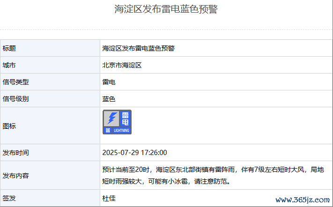
Task: Click the 签发 label cell
Action: [x=50, y=198]
